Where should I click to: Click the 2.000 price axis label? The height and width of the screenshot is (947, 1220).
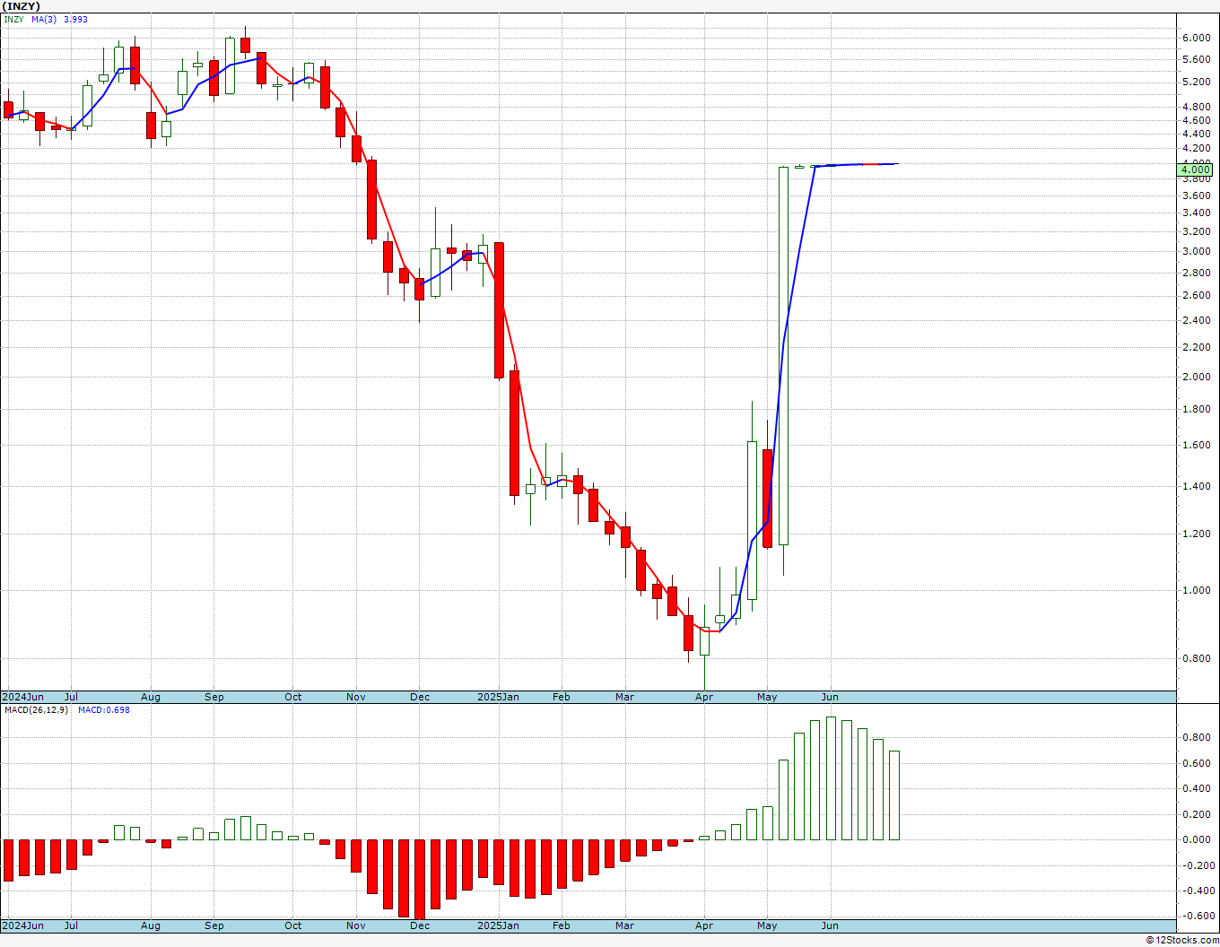pyautogui.click(x=1197, y=377)
